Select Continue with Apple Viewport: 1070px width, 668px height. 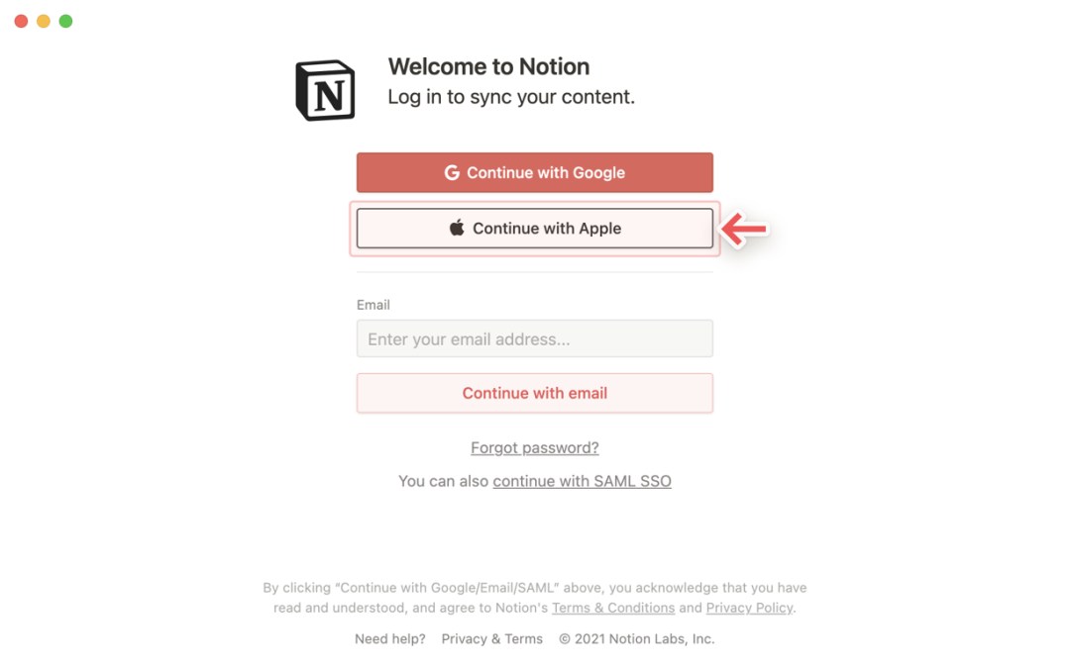(535, 228)
